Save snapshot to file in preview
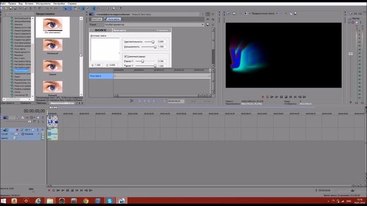 [x=295, y=14]
